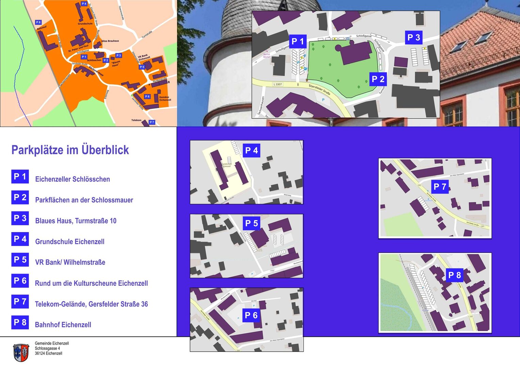Click the P 3 legend badge next to Blaues Haus
Image resolution: width=520 pixels, height=367 pixels.
click(20, 218)
